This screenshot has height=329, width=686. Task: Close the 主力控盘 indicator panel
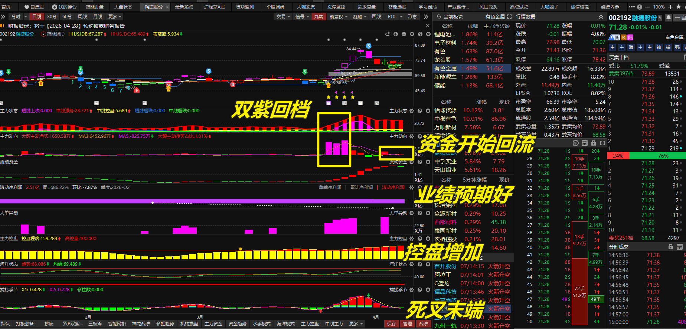coord(428,239)
